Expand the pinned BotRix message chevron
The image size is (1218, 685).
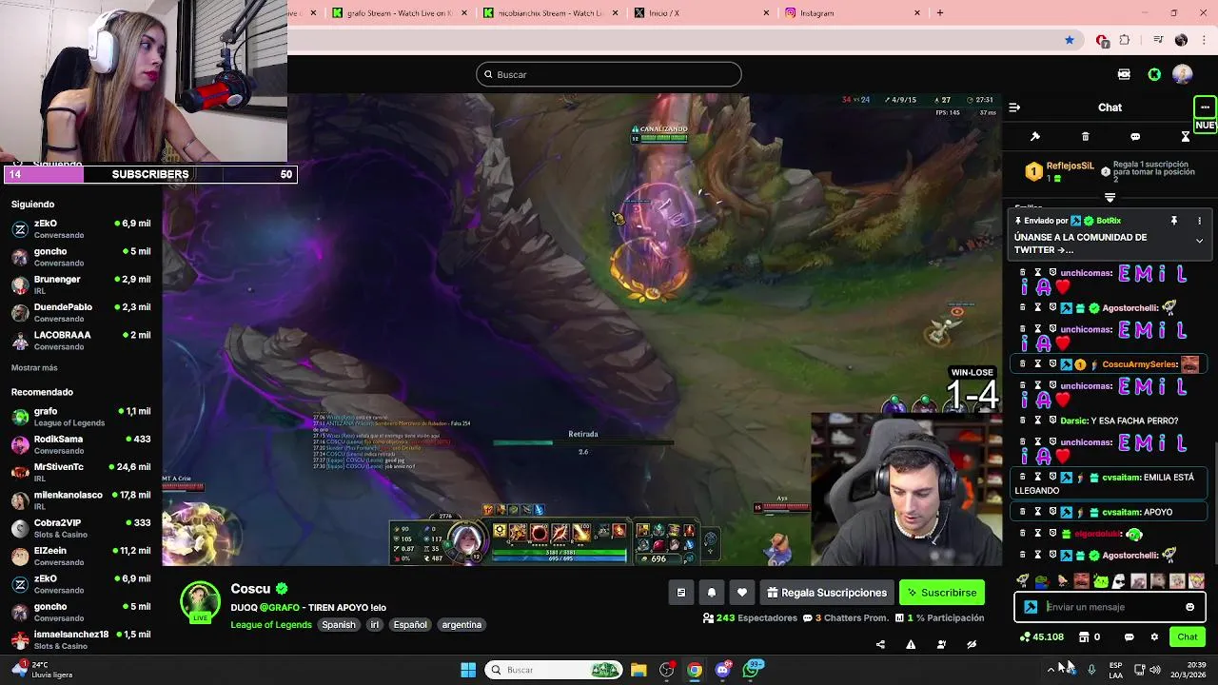(1199, 241)
